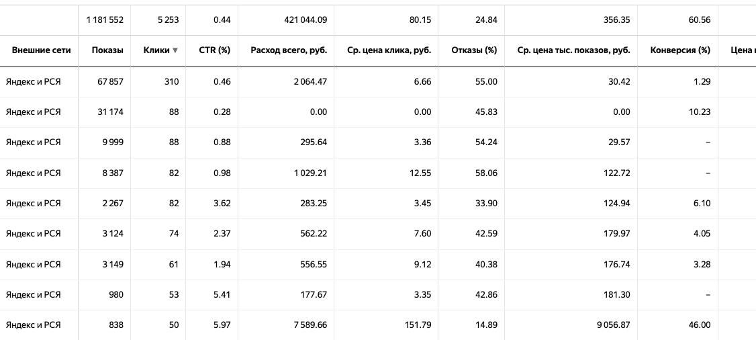Click the 10.23 conversion cell
Viewport: 756px width, 340px height.
click(x=700, y=112)
